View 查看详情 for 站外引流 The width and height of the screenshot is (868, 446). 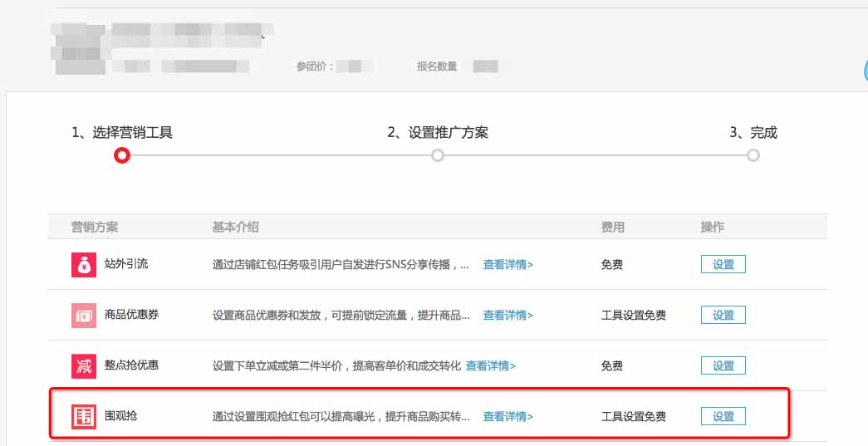pyautogui.click(x=508, y=264)
